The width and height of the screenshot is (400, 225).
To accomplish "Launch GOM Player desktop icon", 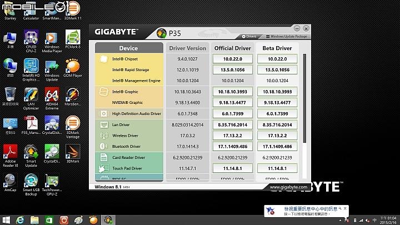I will [73, 68].
